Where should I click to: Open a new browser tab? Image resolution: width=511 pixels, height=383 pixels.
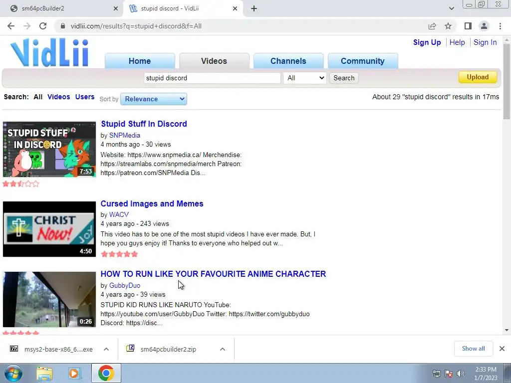click(254, 8)
